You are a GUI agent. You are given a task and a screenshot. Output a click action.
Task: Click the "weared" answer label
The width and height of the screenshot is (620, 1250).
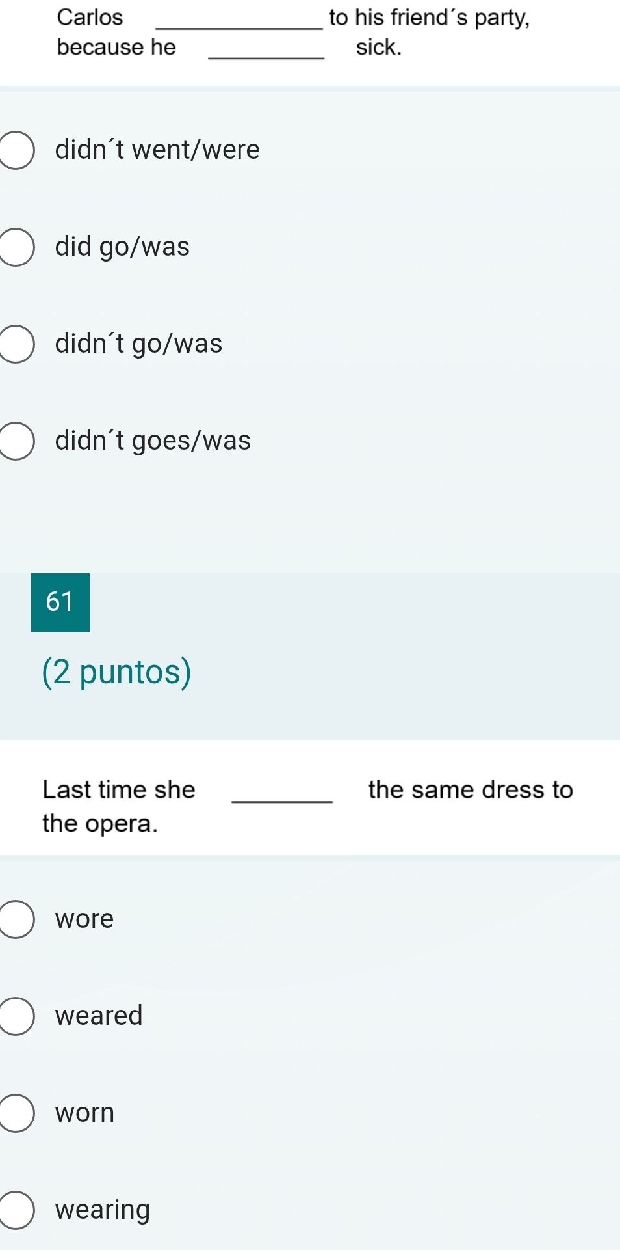point(99,1016)
